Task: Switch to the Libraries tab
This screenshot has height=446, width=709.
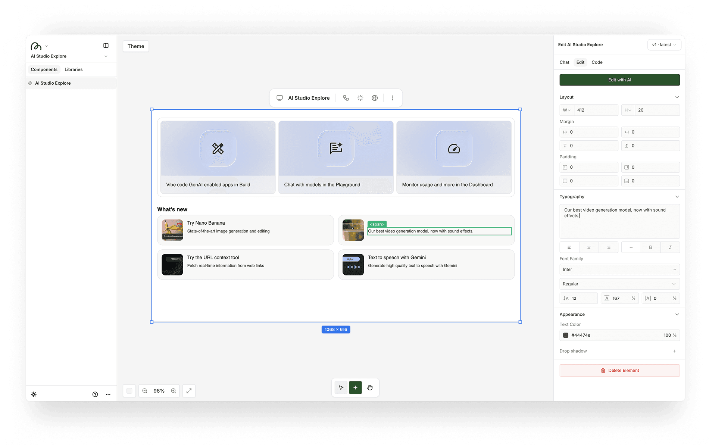Action: (74, 69)
